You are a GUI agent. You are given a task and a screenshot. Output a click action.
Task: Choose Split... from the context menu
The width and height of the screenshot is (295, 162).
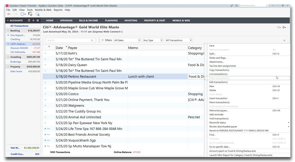tap(213, 54)
